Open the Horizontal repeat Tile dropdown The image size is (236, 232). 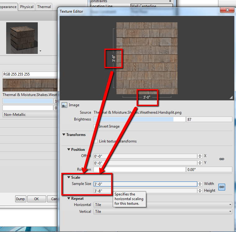click(x=163, y=205)
